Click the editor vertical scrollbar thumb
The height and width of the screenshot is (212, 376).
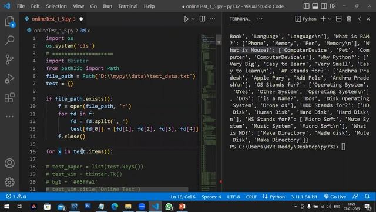(219, 40)
